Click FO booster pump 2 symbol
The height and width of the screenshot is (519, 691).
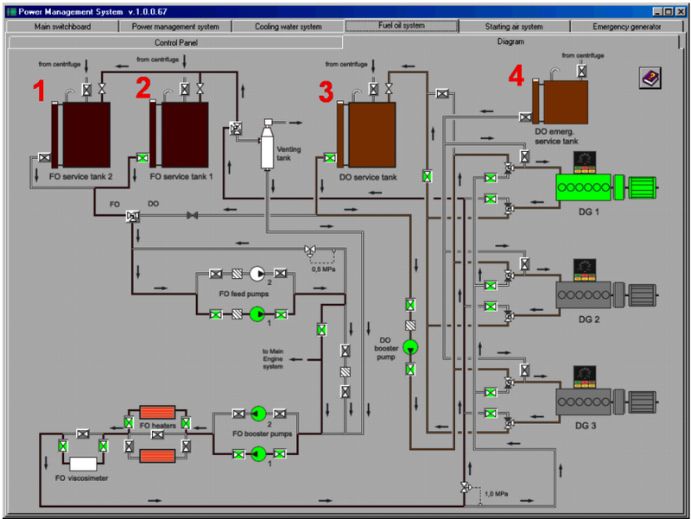point(258,414)
